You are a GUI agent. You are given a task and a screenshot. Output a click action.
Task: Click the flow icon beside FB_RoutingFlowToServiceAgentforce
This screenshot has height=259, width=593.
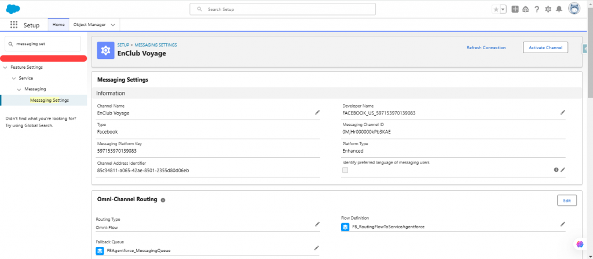(x=345, y=227)
